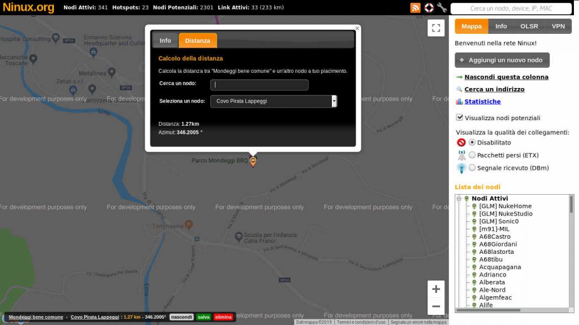Click the lifebuoy help icon
579x325 pixels.
[x=429, y=8]
